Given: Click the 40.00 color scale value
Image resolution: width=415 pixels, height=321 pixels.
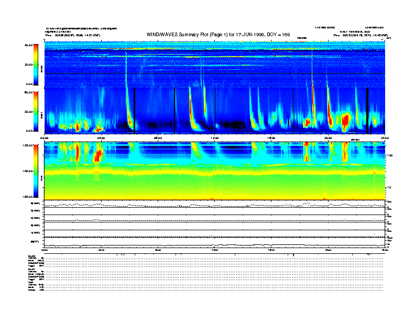Looking at the screenshot, I should coord(28,45).
